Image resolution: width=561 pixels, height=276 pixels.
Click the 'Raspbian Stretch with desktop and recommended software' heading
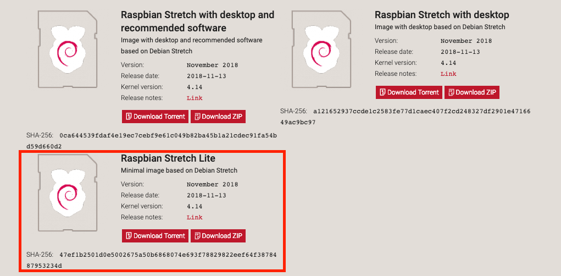[x=197, y=21]
